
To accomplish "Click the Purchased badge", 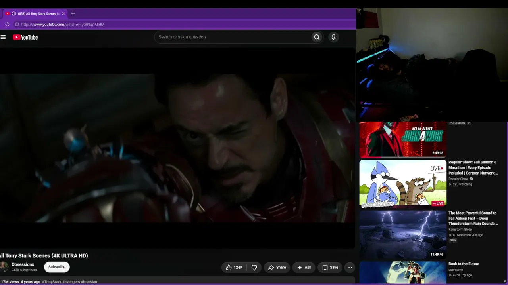I will point(457,123).
